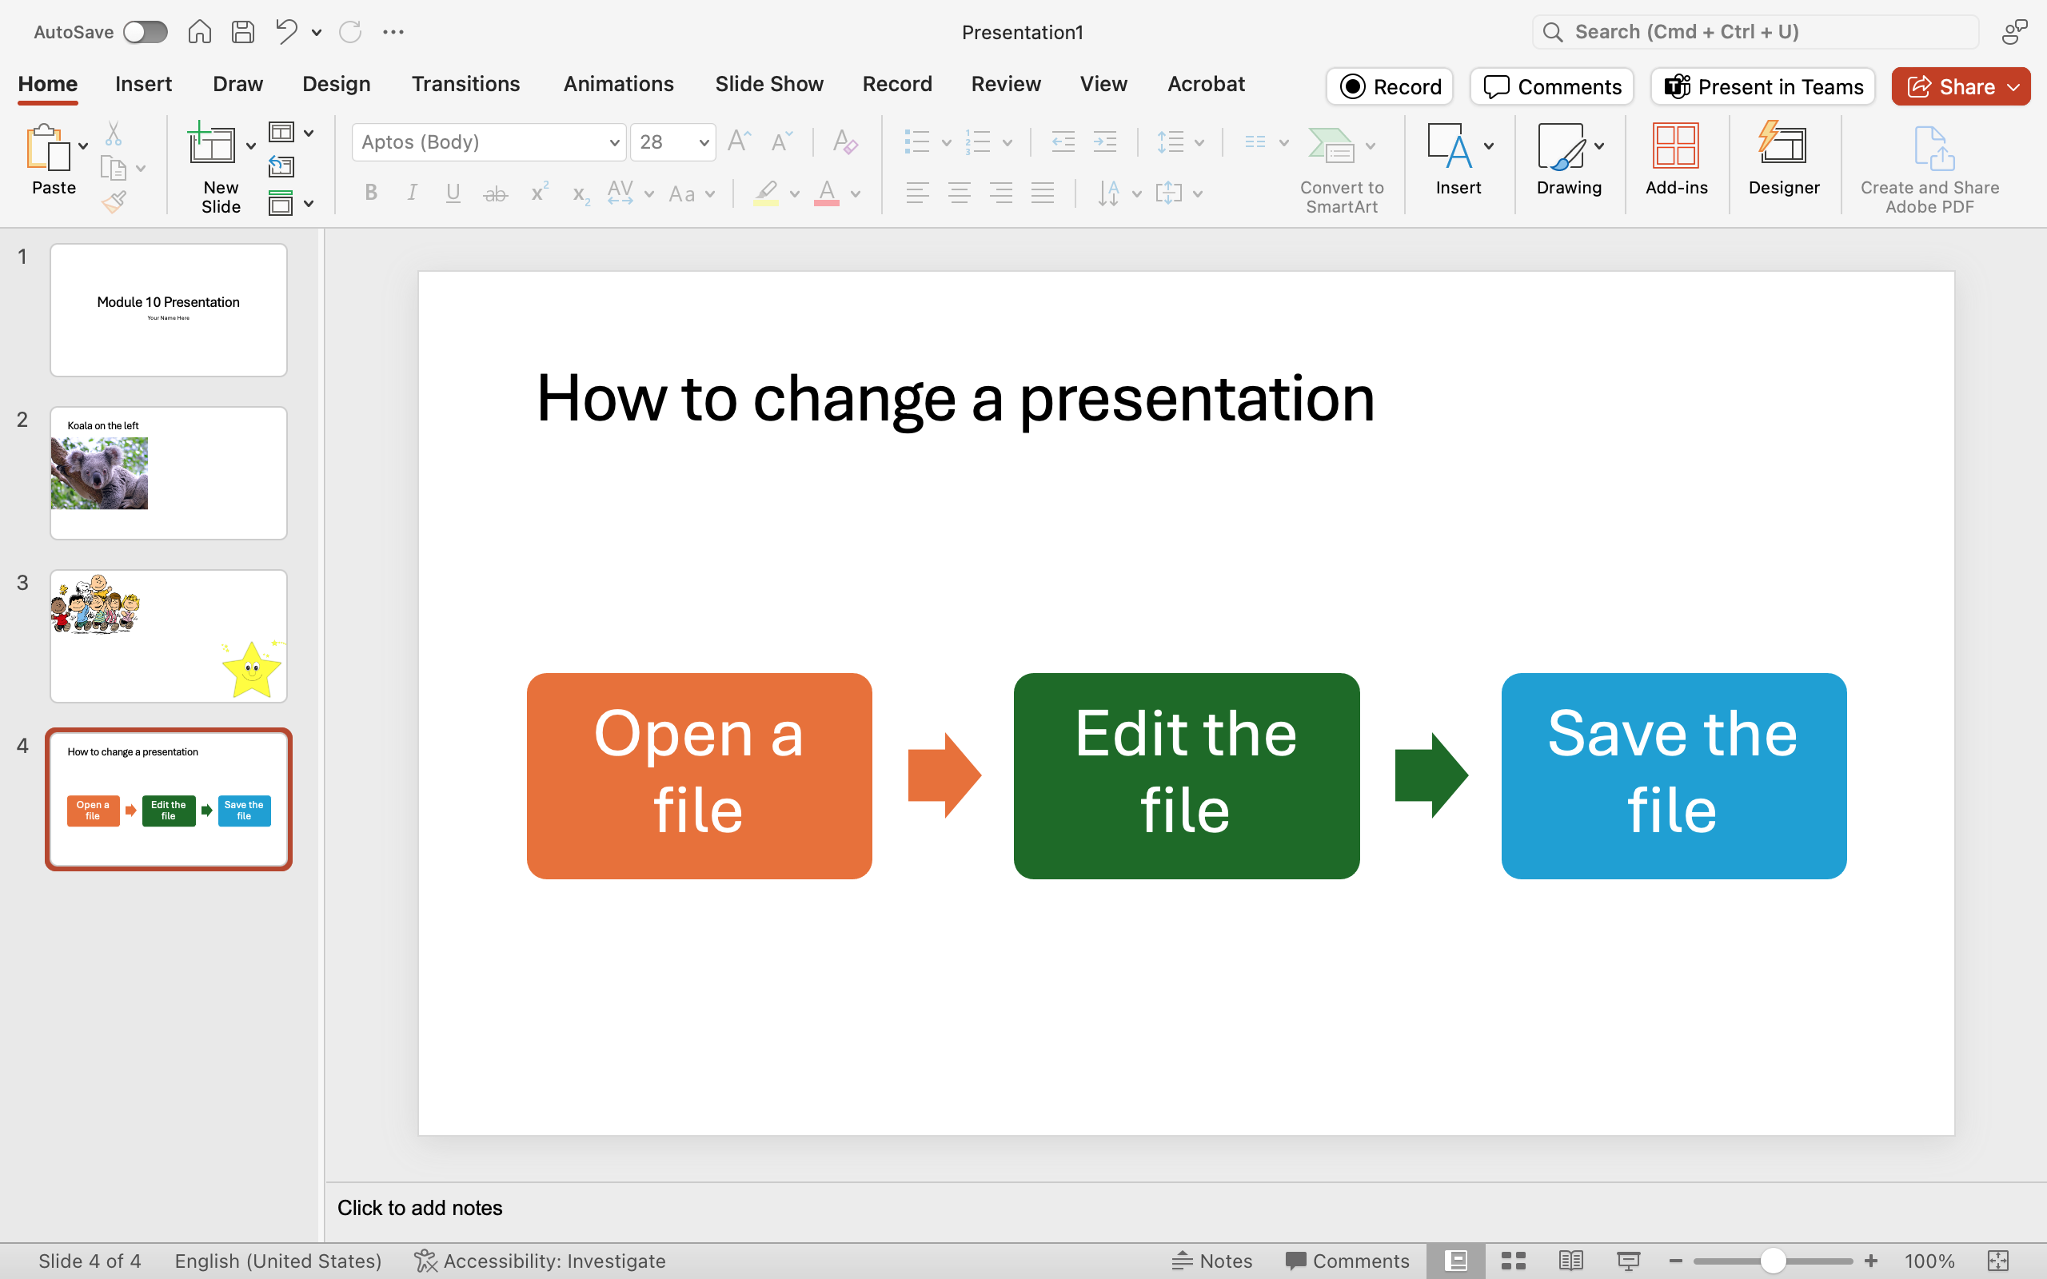Open the Design tab
2047x1279 pixels.
pyautogui.click(x=337, y=84)
